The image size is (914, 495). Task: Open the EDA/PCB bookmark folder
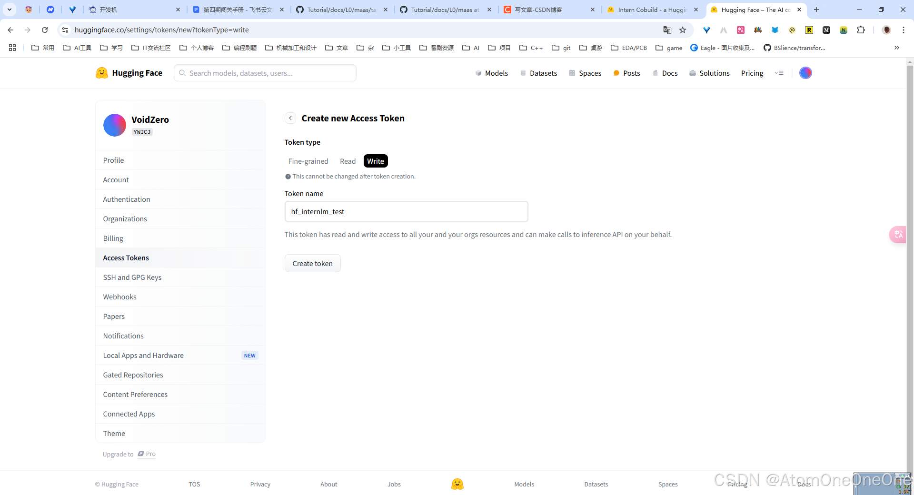(x=629, y=48)
